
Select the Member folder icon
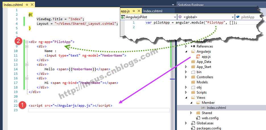pyautogui.click(x=198, y=103)
